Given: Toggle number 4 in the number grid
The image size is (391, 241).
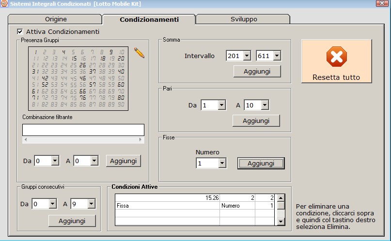Looking at the screenshot, I should [63, 52].
